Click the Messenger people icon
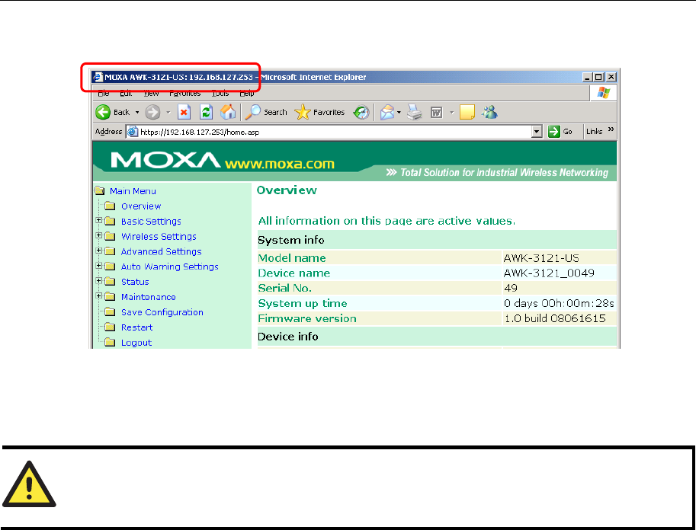 pos(489,112)
